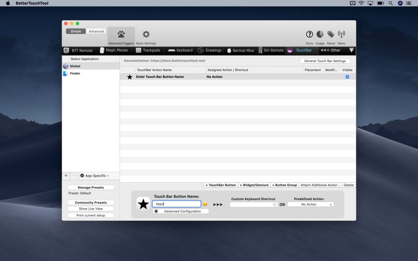Open the Predefined Action No Action dropdown

coord(311,204)
